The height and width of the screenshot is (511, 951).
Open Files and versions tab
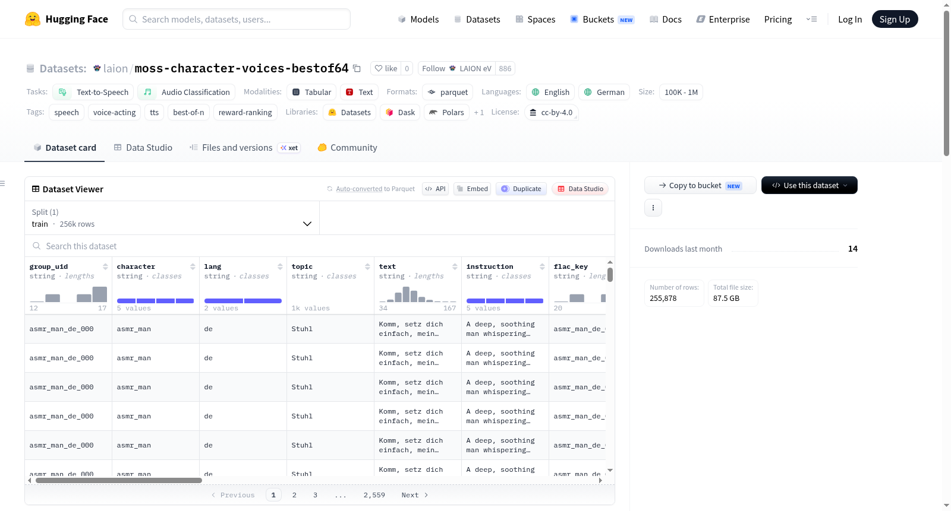244,148
